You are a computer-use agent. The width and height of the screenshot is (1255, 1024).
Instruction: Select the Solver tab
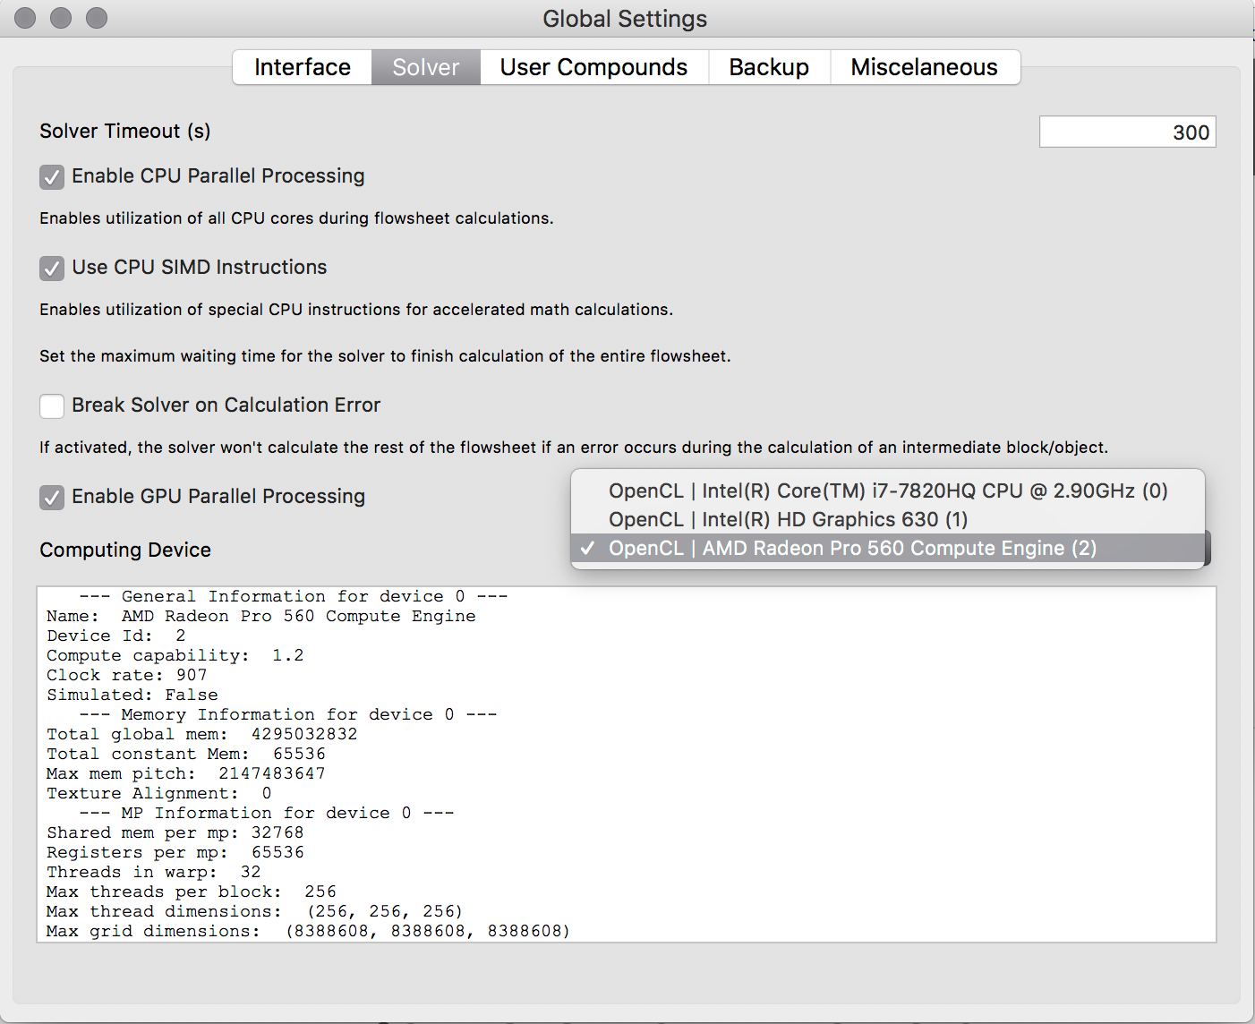[x=426, y=67]
